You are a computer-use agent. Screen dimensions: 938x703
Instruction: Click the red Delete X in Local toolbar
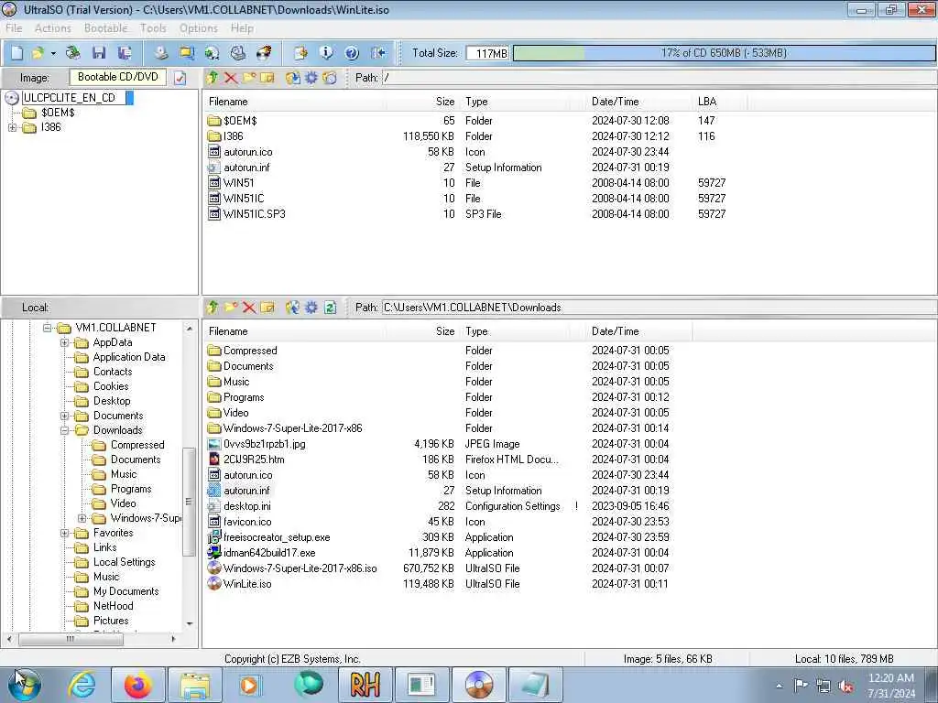[249, 308]
